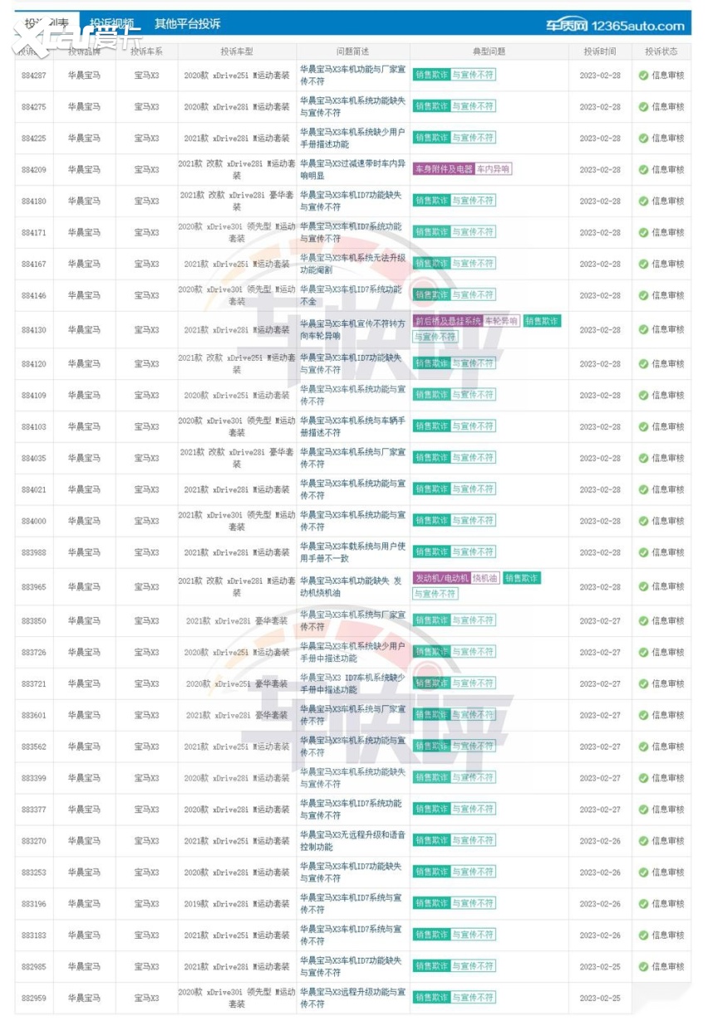The height and width of the screenshot is (1021, 708).
Task: Click green check icon in row 884120
Action: (643, 364)
